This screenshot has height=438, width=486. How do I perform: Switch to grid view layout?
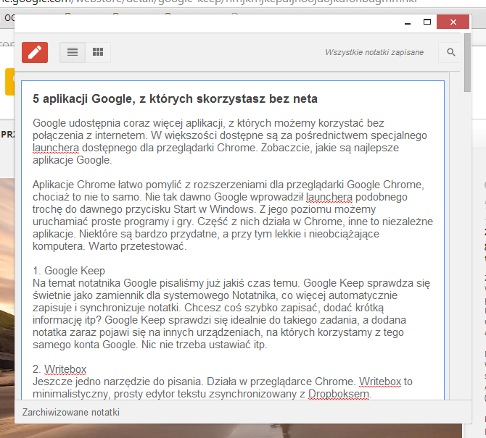(x=98, y=52)
